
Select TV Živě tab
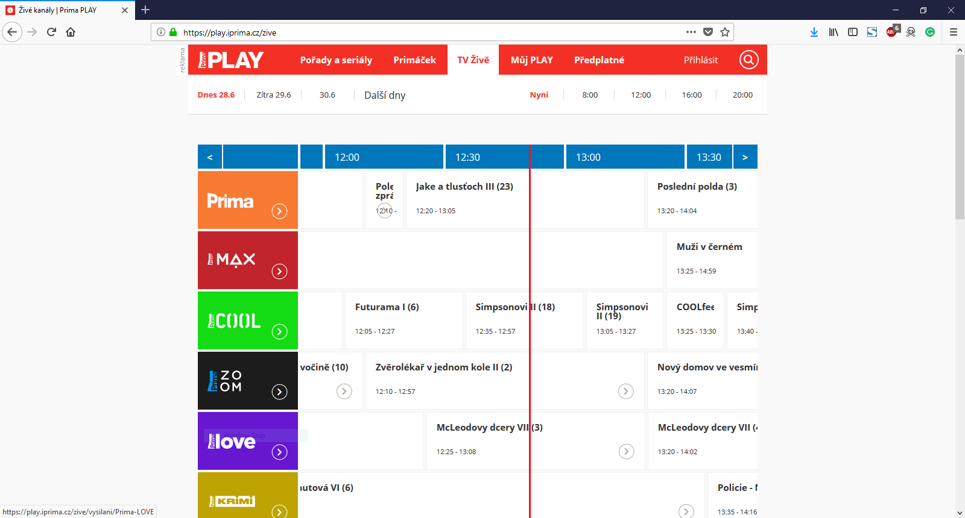point(473,60)
